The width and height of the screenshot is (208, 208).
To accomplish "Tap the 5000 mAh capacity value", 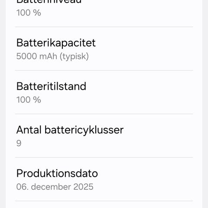I will point(37,56).
